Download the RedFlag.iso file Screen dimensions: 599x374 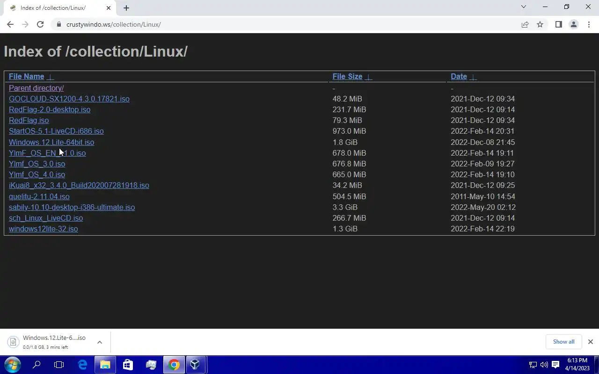(x=29, y=121)
